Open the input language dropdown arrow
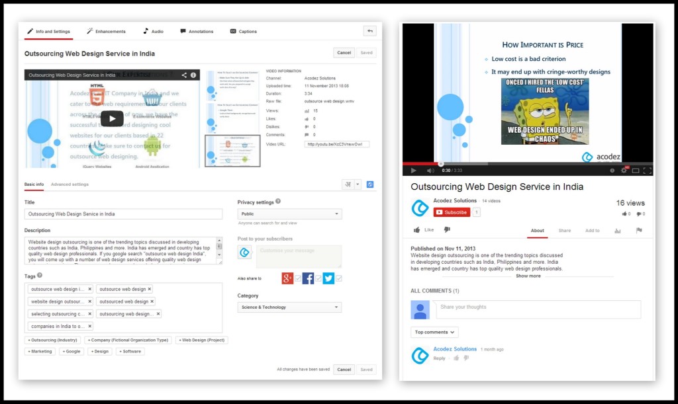Image resolution: width=678 pixels, height=404 pixels. pyautogui.click(x=358, y=184)
